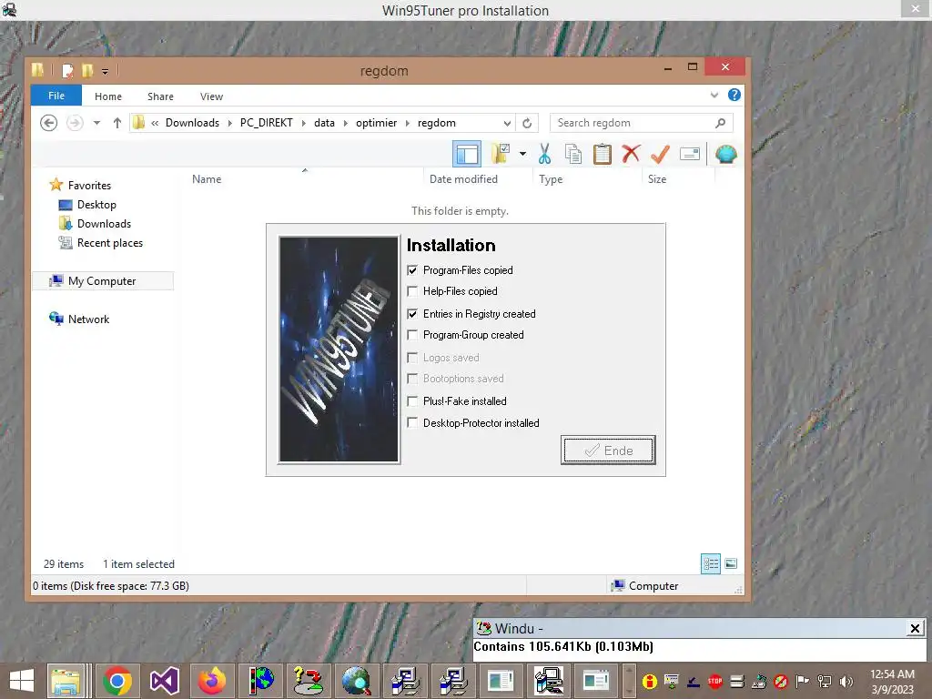Image resolution: width=932 pixels, height=699 pixels.
Task: Open Visual Studio from the taskbar
Action: click(x=165, y=681)
